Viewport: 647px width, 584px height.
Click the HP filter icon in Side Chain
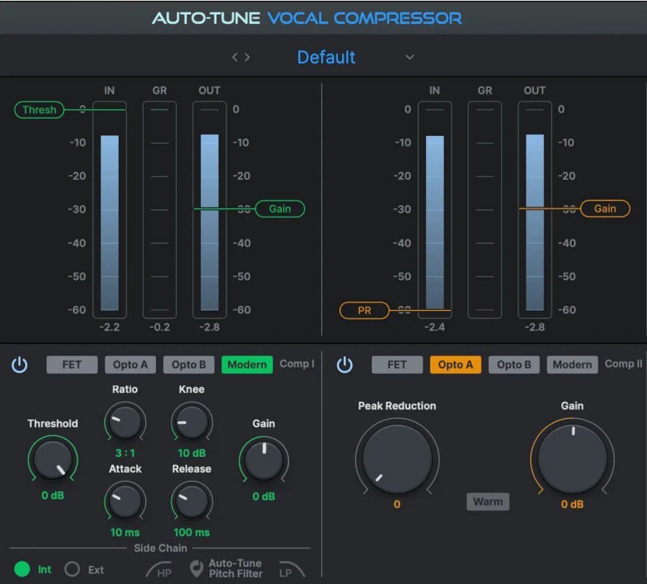tap(159, 569)
